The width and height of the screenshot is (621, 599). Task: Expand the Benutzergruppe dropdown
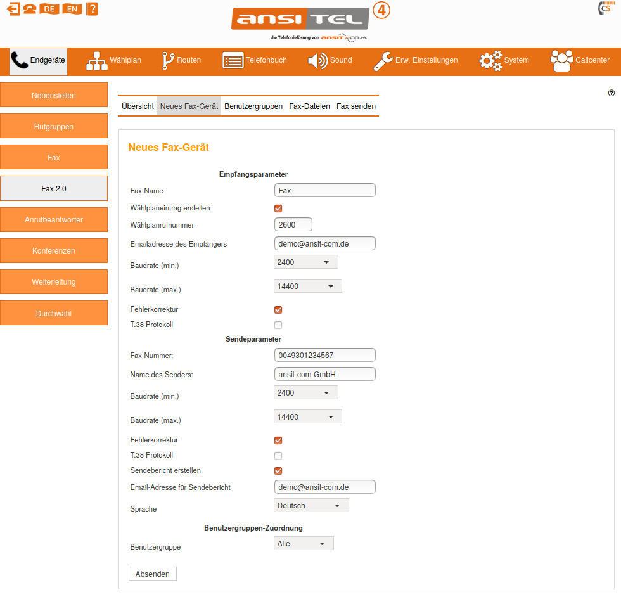point(304,544)
